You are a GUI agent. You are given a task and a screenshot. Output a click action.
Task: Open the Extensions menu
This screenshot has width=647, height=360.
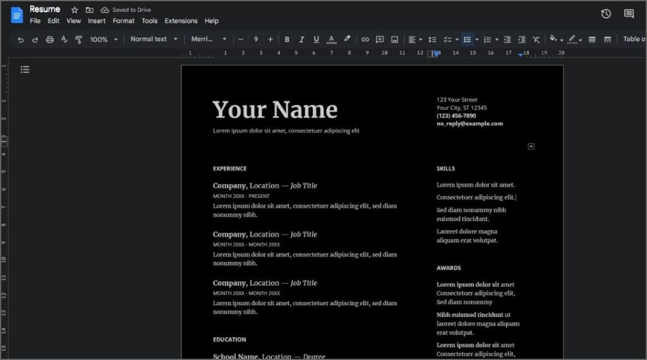coord(181,21)
